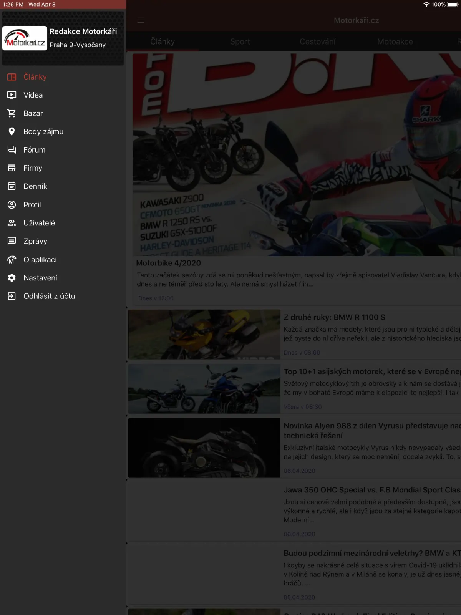461x615 pixels.
Task: Switch to the Motoakce tab
Action: tap(395, 41)
